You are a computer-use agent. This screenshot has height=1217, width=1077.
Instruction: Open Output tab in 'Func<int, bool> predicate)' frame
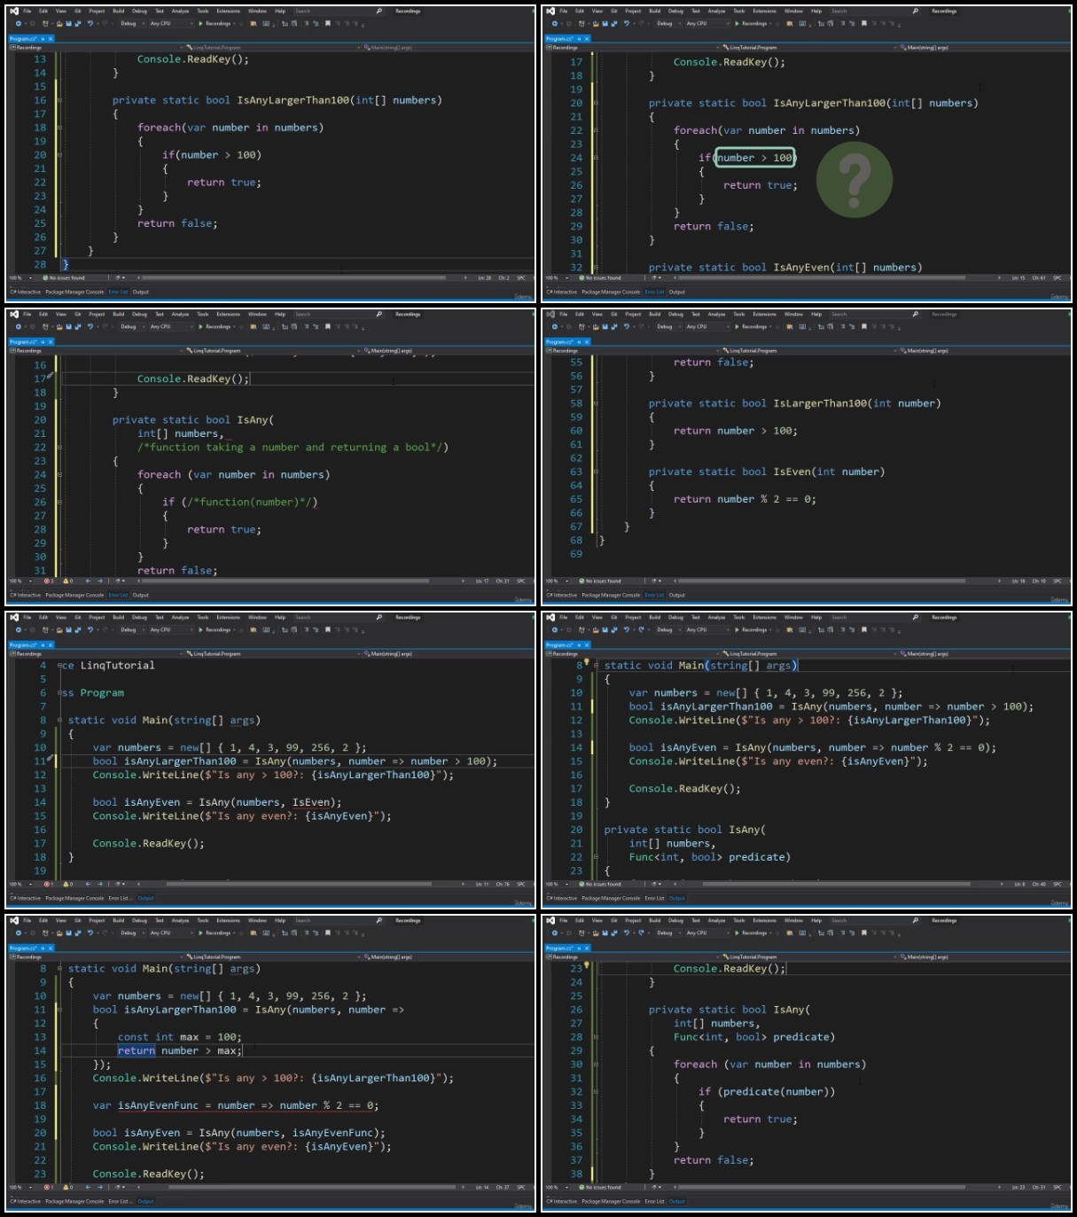676,898
